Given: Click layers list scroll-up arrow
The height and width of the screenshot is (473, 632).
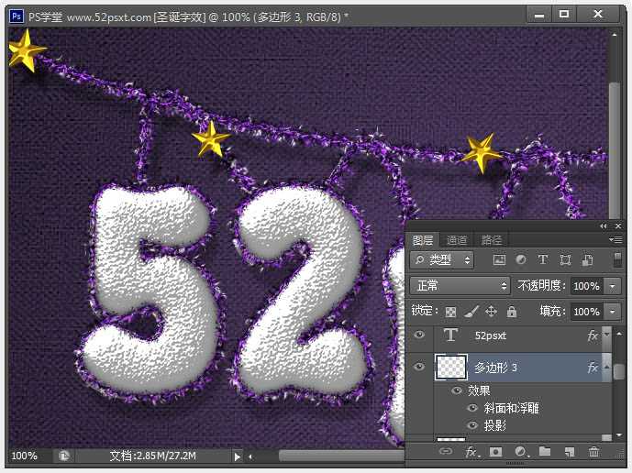Looking at the screenshot, I should point(618,334).
